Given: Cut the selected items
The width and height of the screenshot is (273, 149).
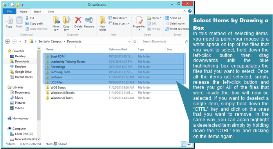Looking at the screenshot, I should 30,18.
